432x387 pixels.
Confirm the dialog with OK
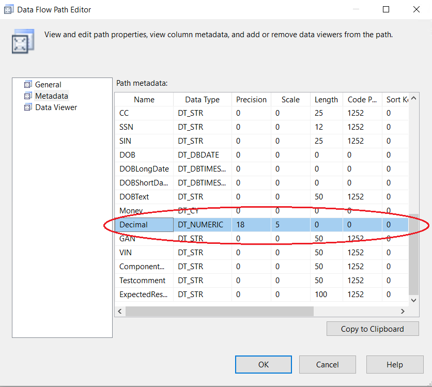pos(264,364)
